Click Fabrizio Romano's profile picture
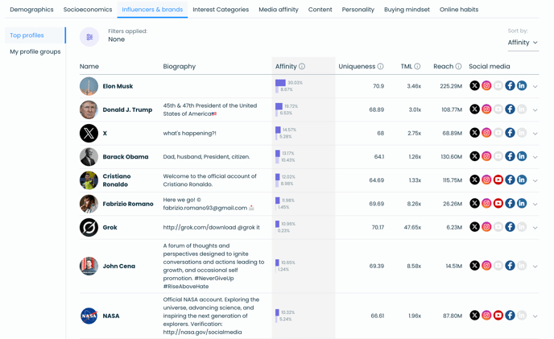 tap(89, 204)
